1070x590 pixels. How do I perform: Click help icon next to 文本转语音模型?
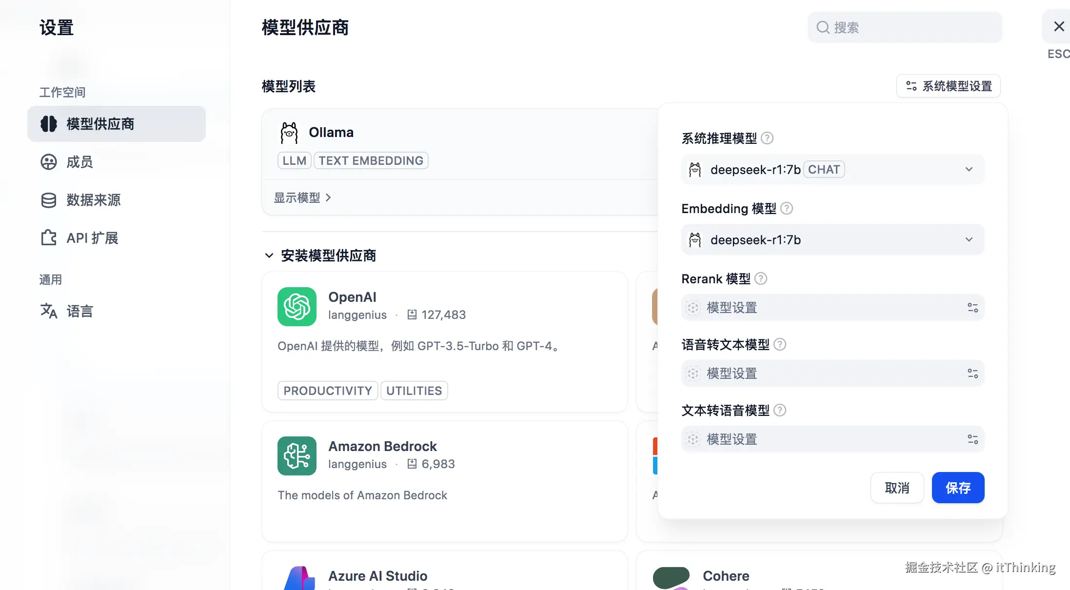pos(780,411)
